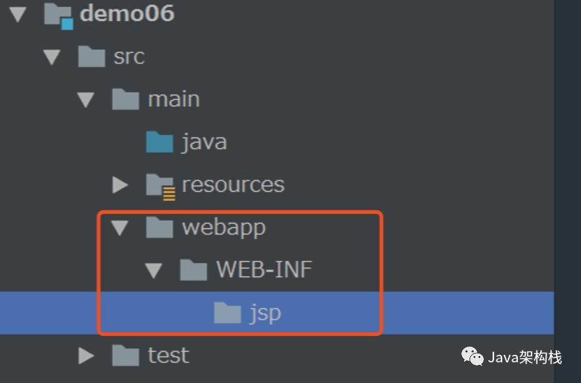This screenshot has height=383, width=581.
Task: Click the jsp folder icon
Action: [x=227, y=313]
